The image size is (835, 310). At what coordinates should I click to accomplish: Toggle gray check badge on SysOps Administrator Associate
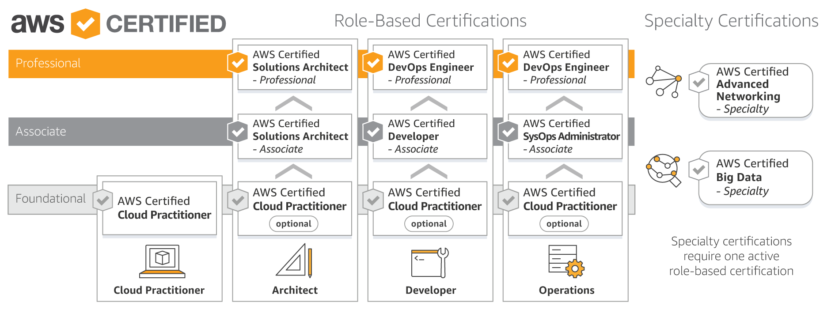508,132
